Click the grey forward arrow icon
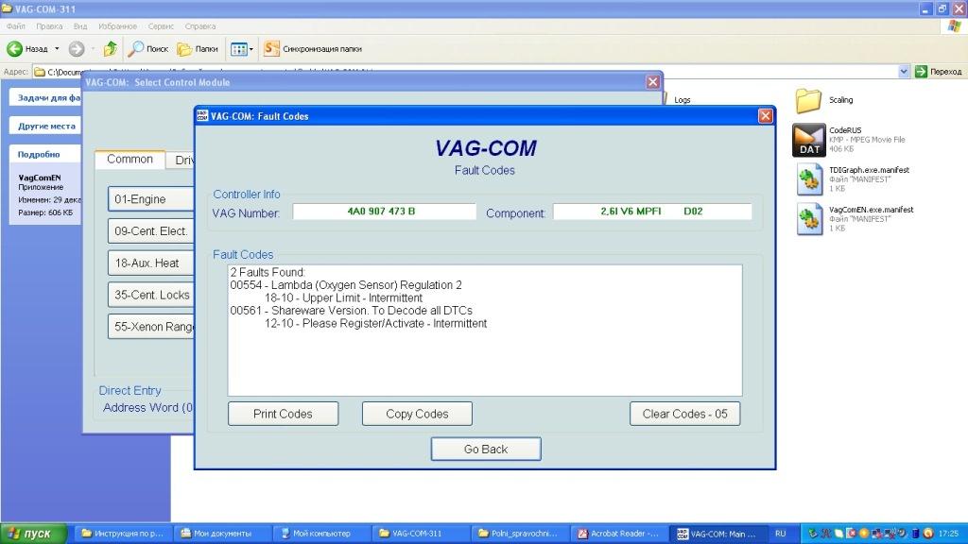Image resolution: width=968 pixels, height=544 pixels. (x=77, y=49)
